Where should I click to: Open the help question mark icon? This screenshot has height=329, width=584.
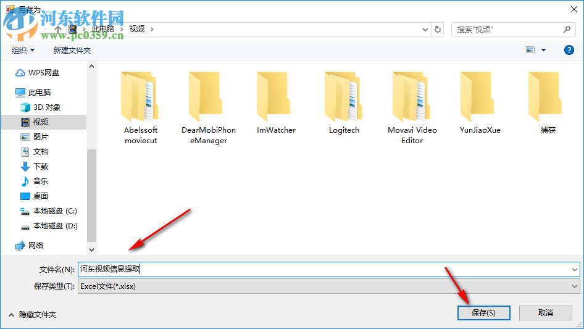click(569, 50)
